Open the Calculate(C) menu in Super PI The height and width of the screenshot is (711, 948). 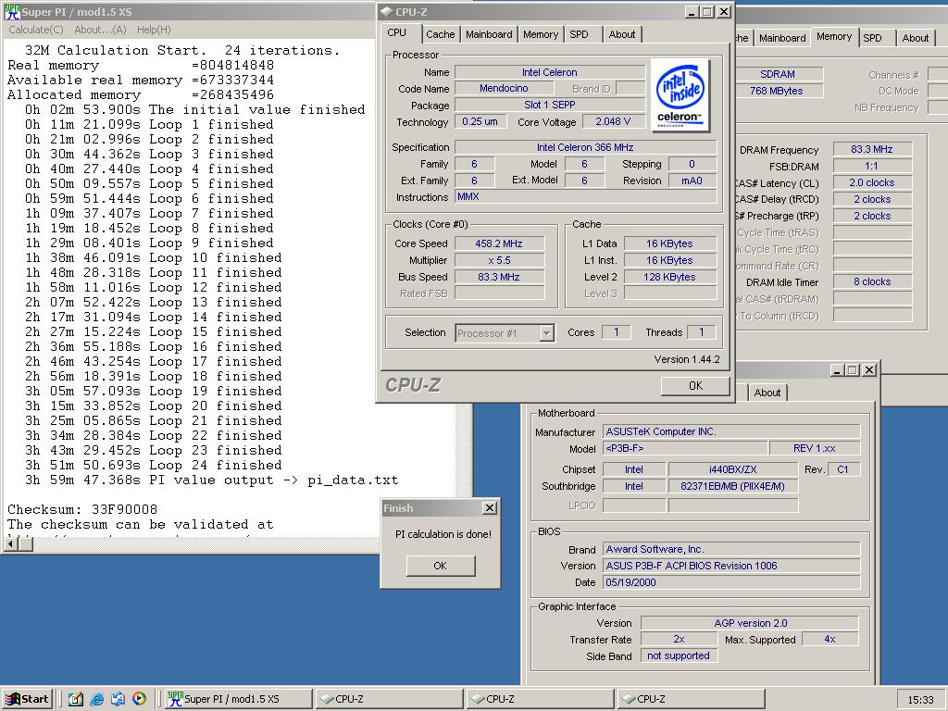tap(36, 30)
